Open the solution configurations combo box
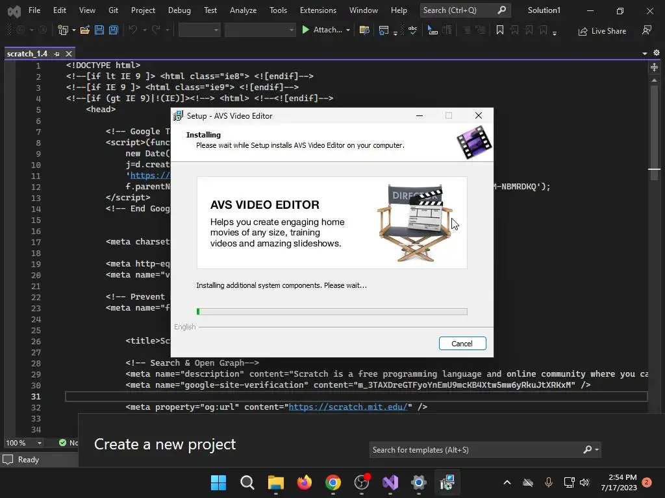 pyautogui.click(x=199, y=30)
